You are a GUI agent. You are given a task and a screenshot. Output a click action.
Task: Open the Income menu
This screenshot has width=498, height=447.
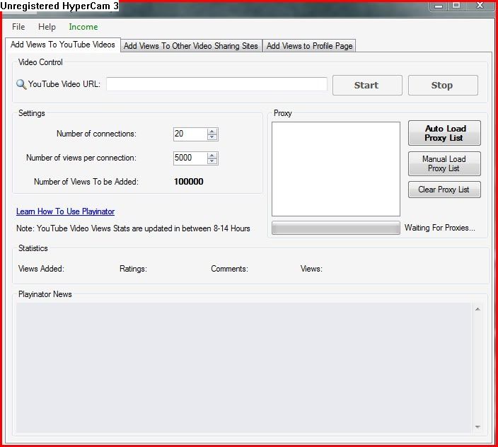(x=83, y=27)
